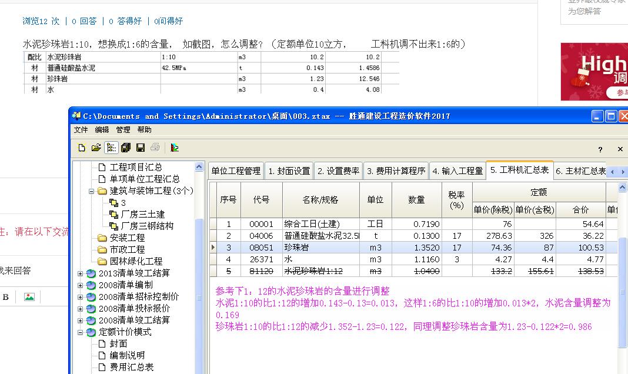Switch to 6.主材汇总表 tab
The width and height of the screenshot is (628, 374).
click(580, 171)
